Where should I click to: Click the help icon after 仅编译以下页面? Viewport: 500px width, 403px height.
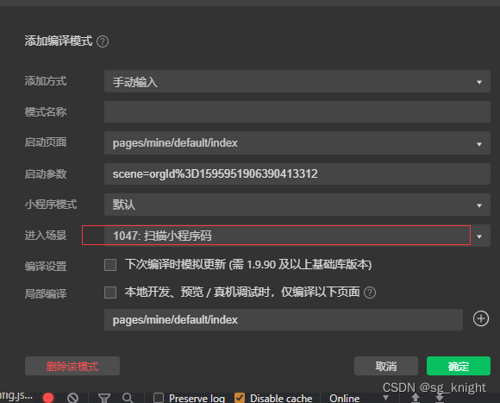(x=370, y=293)
